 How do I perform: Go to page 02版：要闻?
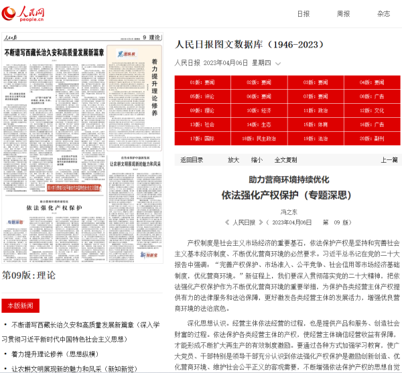tap(259, 82)
